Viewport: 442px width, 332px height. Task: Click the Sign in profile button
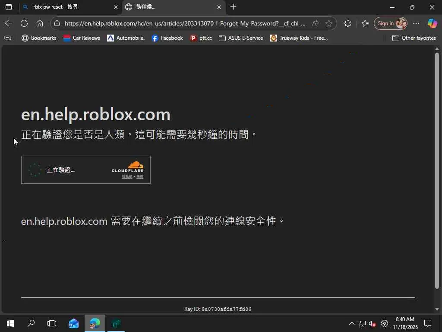(x=390, y=23)
